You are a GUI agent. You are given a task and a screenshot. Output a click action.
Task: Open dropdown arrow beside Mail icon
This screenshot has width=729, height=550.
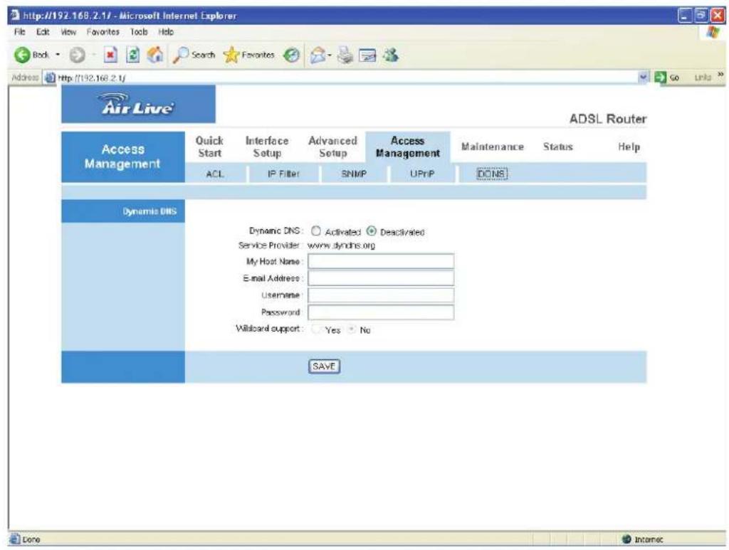(330, 55)
